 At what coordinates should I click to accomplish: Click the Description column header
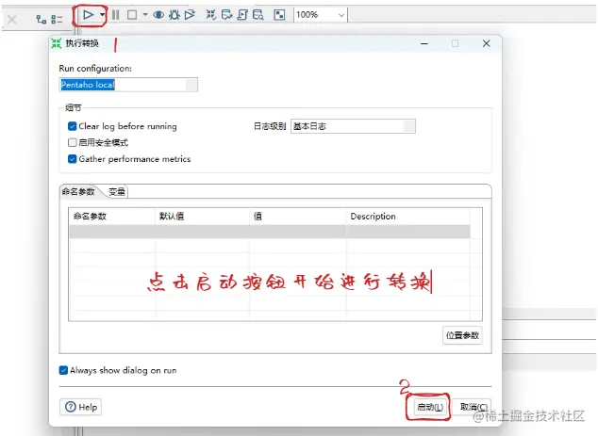408,217
